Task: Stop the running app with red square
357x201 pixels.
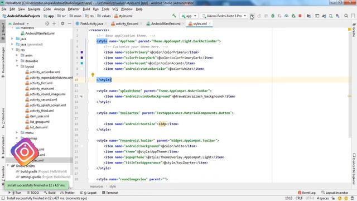Action: pos(300,16)
